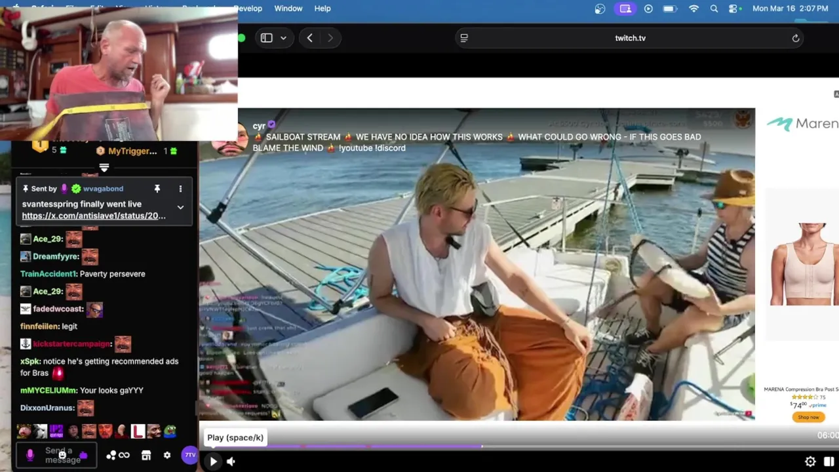This screenshot has width=839, height=472.
Task: Click username DixxonUranus in chat
Action: click(x=47, y=408)
